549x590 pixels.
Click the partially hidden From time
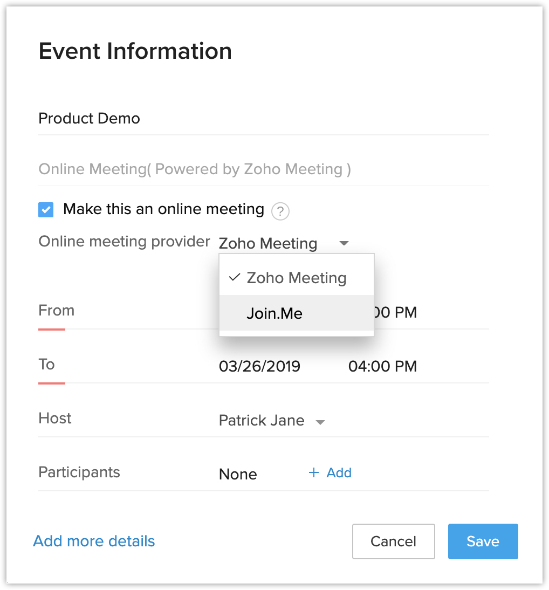(395, 313)
